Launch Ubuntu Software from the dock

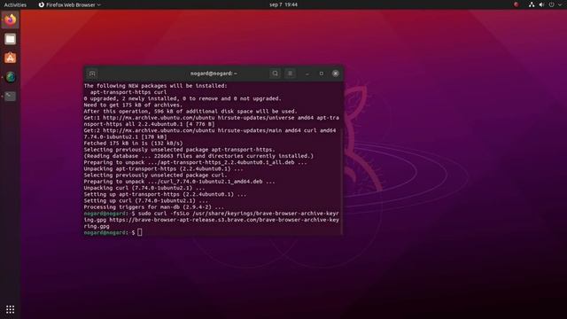(10, 58)
